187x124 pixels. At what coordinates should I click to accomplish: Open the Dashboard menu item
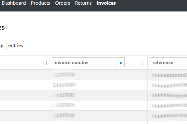pos(14,3)
